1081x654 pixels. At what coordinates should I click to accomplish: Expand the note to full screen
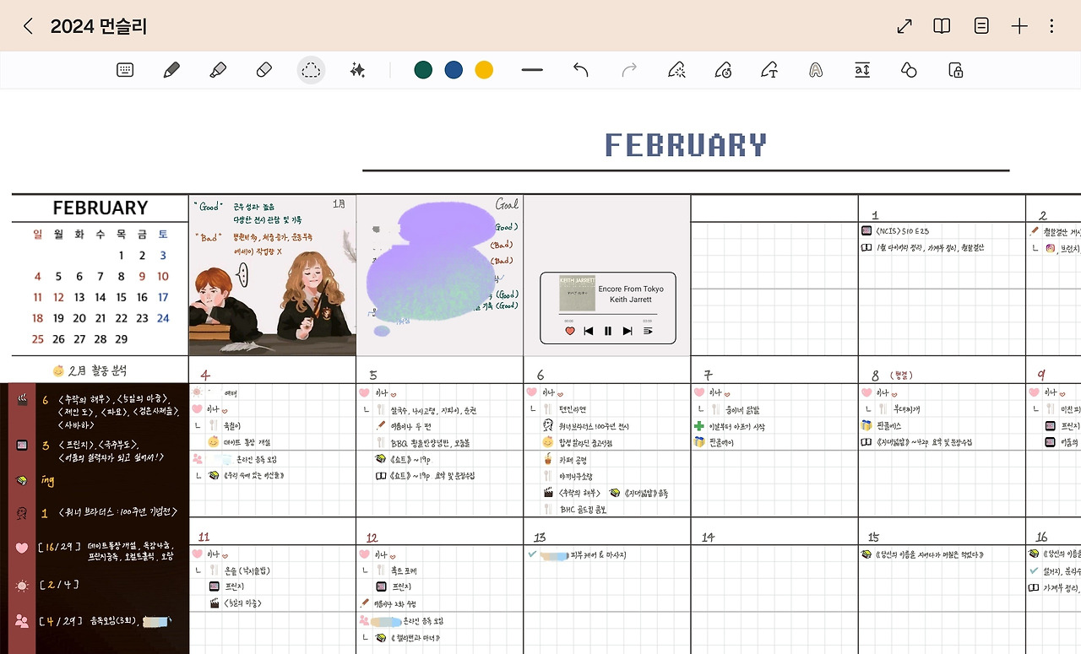click(x=904, y=26)
